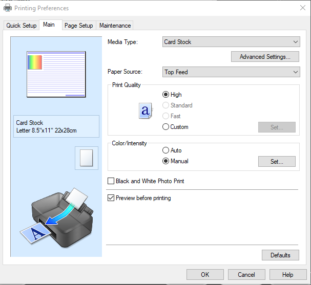
Task: Confirm with the OK button
Action: pyautogui.click(x=205, y=274)
